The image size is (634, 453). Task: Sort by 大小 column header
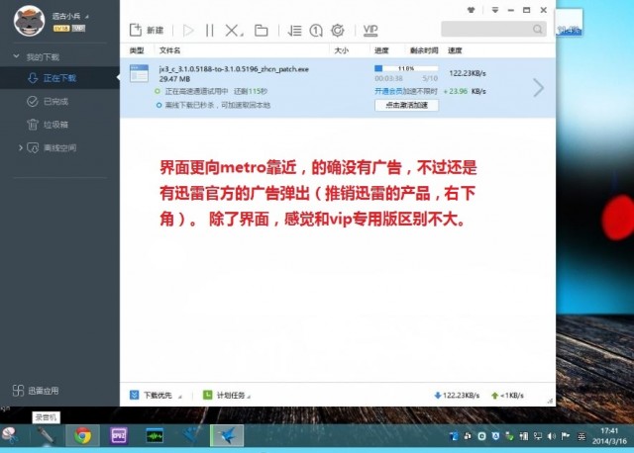[341, 50]
